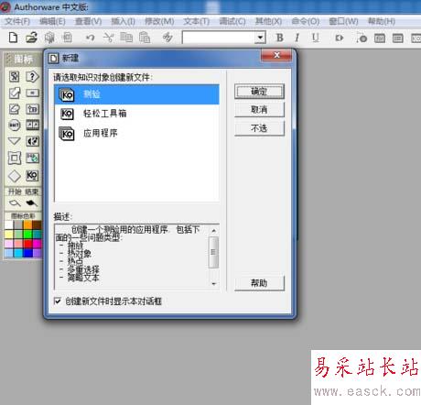Click the 确定 button in the dialog
The image size is (421, 405).
point(259,91)
